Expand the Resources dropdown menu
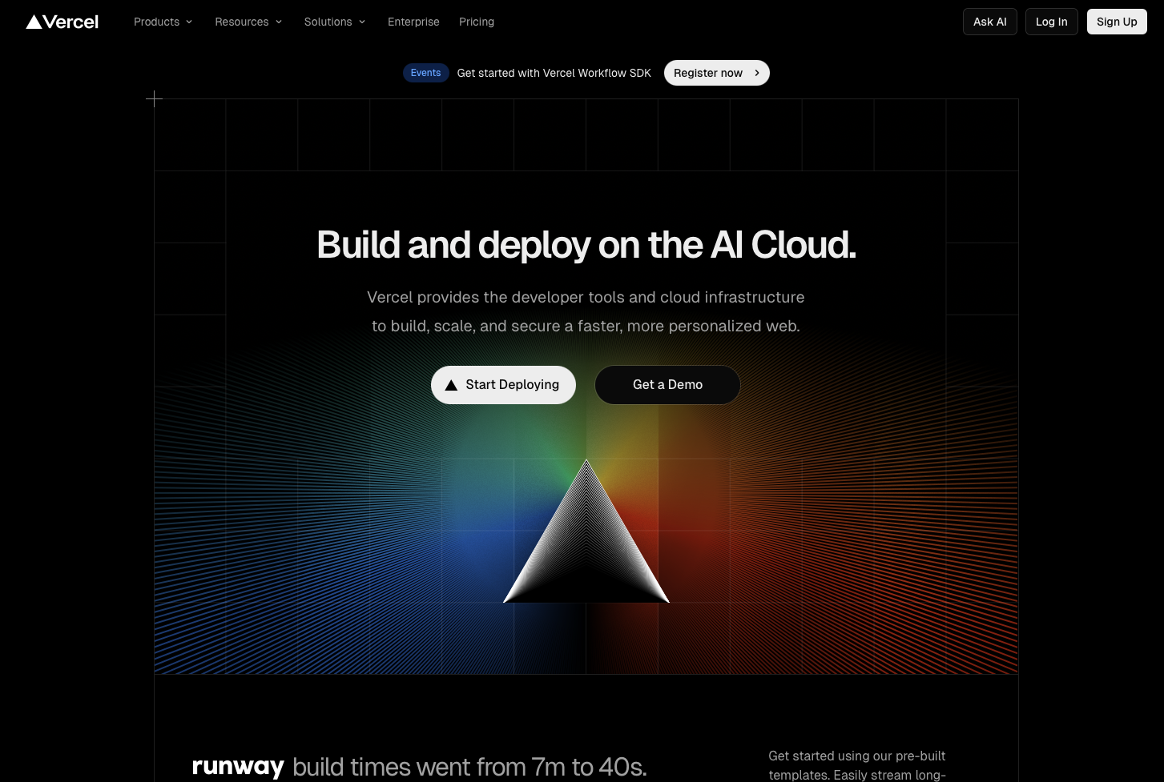 pyautogui.click(x=248, y=22)
